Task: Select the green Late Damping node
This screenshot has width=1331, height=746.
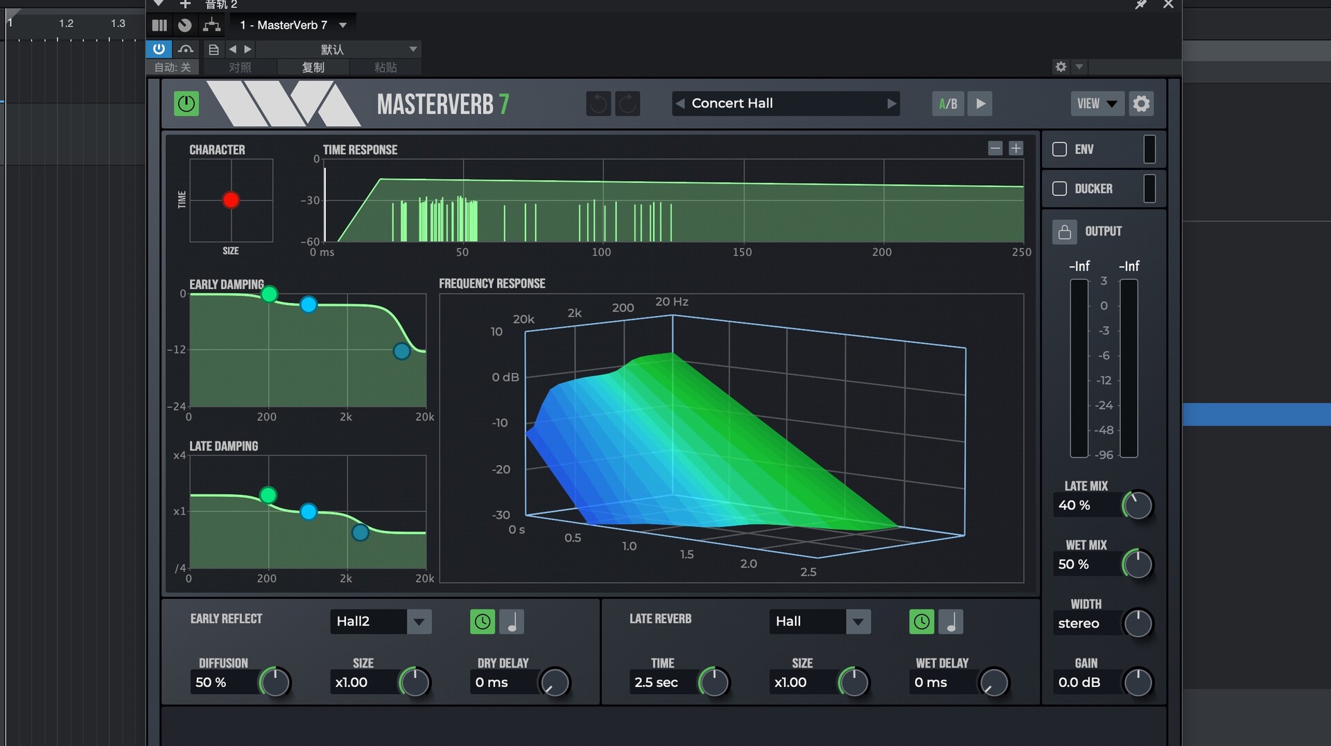Action: 268,495
